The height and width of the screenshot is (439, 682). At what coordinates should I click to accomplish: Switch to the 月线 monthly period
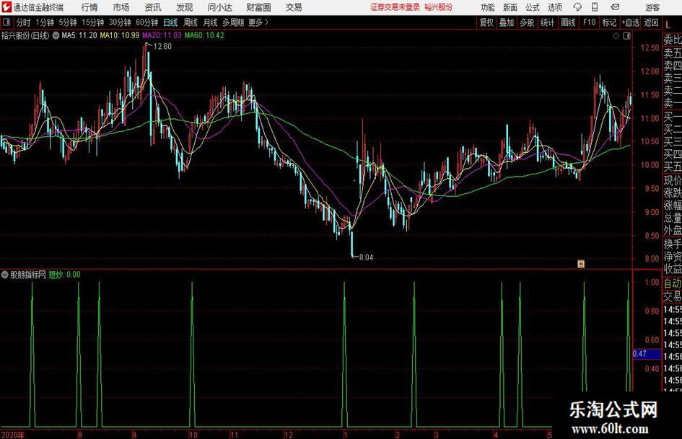click(x=210, y=22)
